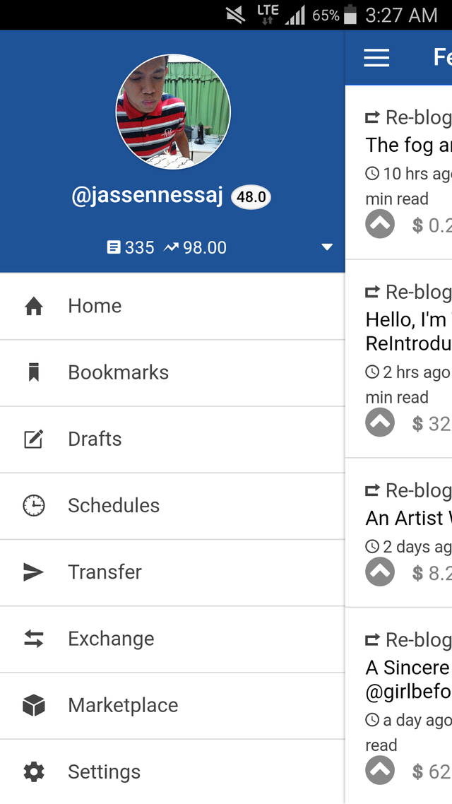452x804 pixels.
Task: Tap the Home house icon
Action: click(33, 306)
